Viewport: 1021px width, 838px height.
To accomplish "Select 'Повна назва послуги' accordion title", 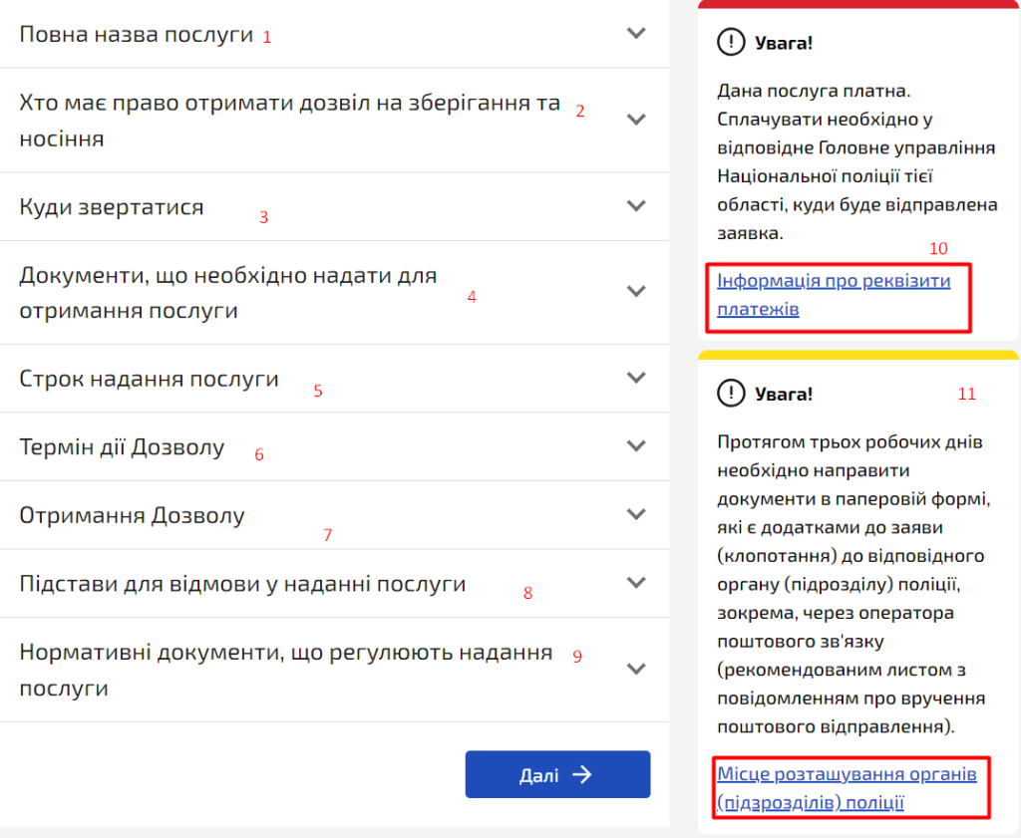I will click(x=137, y=35).
